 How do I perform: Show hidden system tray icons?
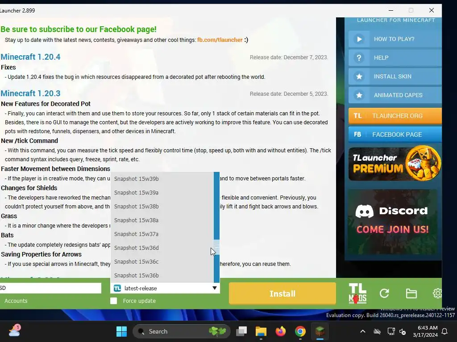tap(362, 331)
